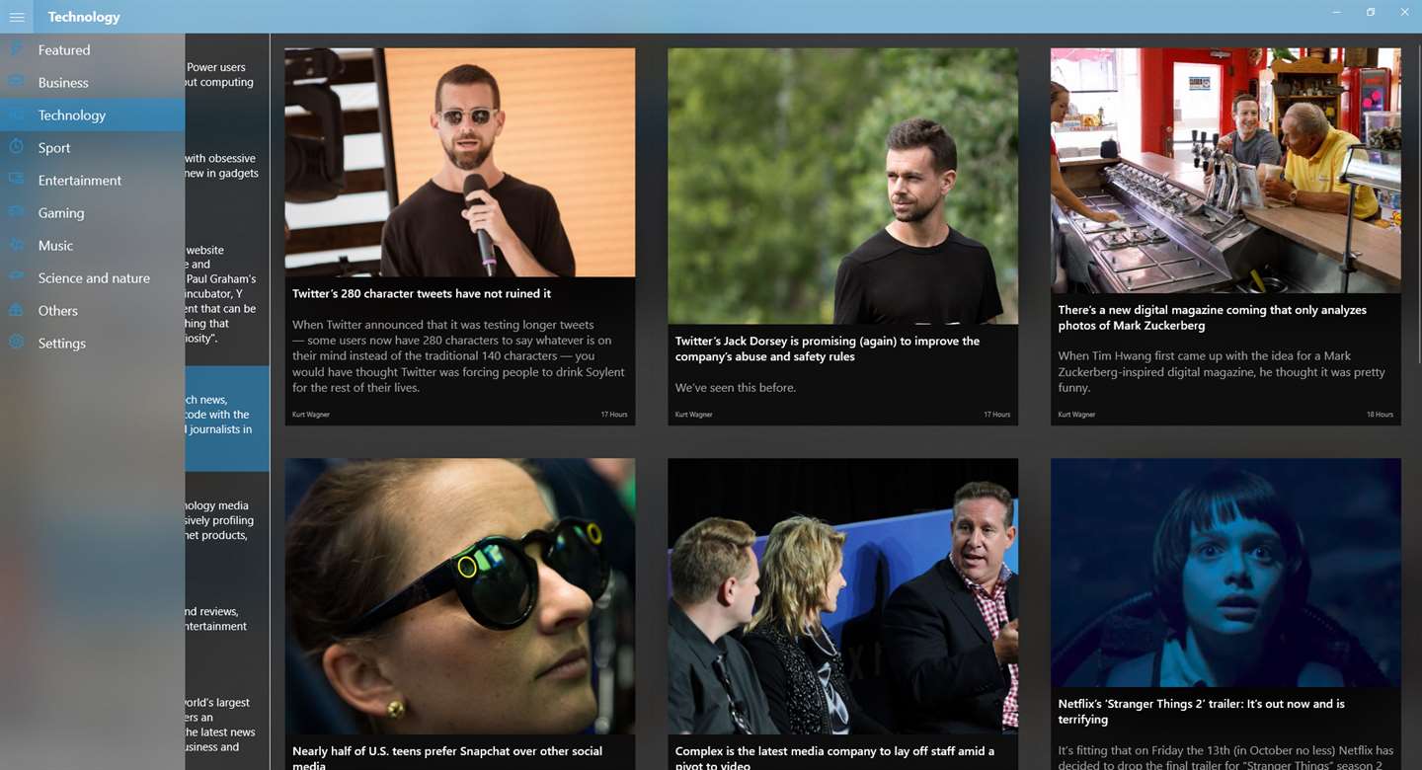Open the U.S. teens prefer Snapchat headline
Viewport: 1422px width, 770px height.
click(447, 756)
